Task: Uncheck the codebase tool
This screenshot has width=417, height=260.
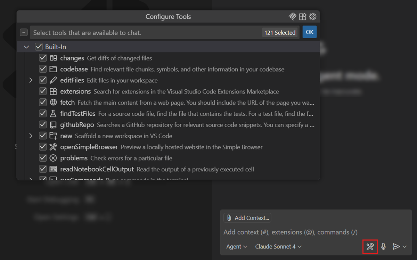Action: 43,69
